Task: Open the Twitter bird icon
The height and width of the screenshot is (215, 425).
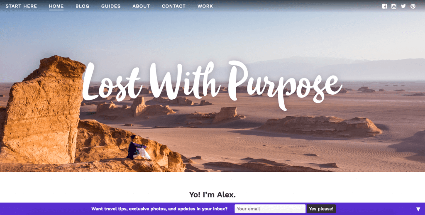Action: 403,6
